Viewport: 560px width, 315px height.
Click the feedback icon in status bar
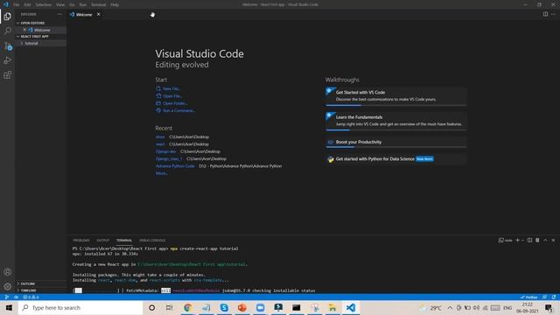point(544,297)
